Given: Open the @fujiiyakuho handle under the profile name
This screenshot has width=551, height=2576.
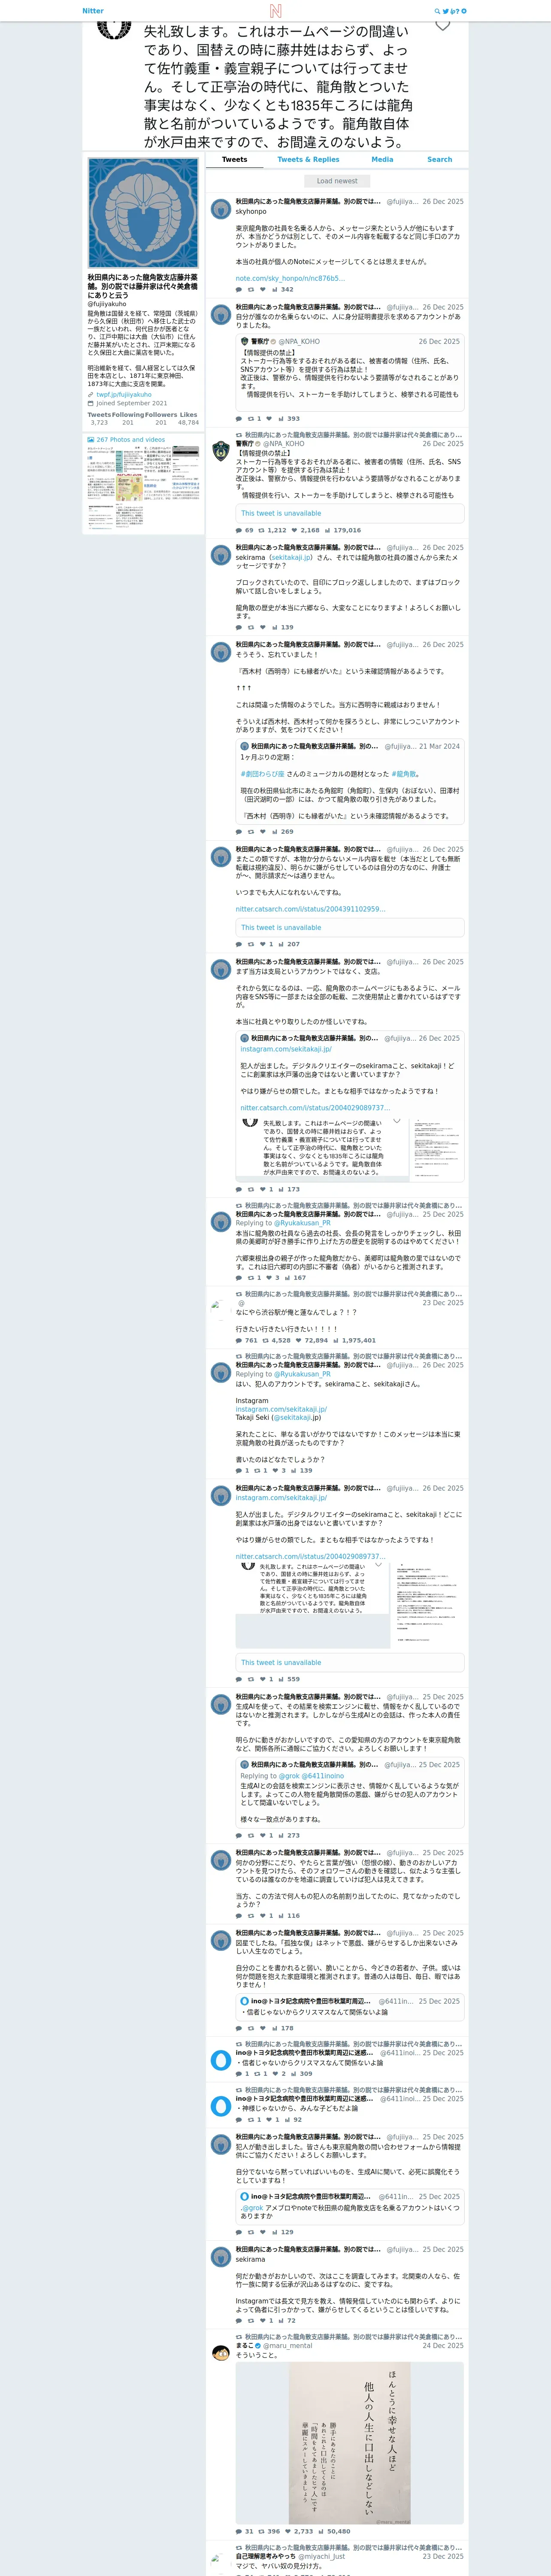Looking at the screenshot, I should click(x=106, y=304).
